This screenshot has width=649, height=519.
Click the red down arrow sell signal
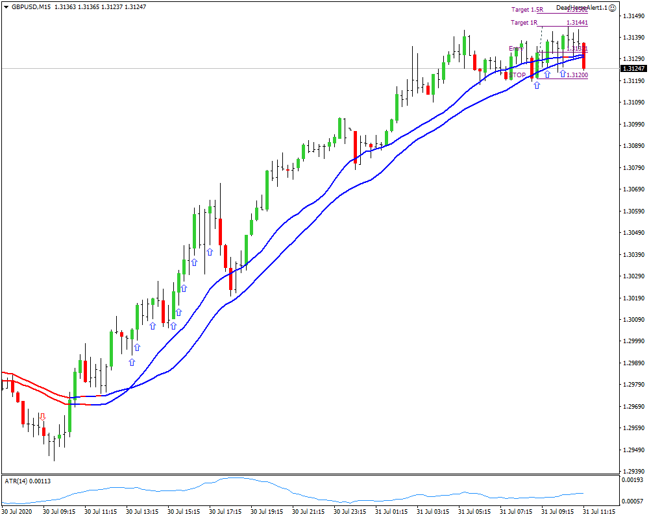42,416
